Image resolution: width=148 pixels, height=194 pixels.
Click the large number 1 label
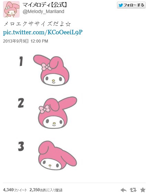tap(21, 61)
